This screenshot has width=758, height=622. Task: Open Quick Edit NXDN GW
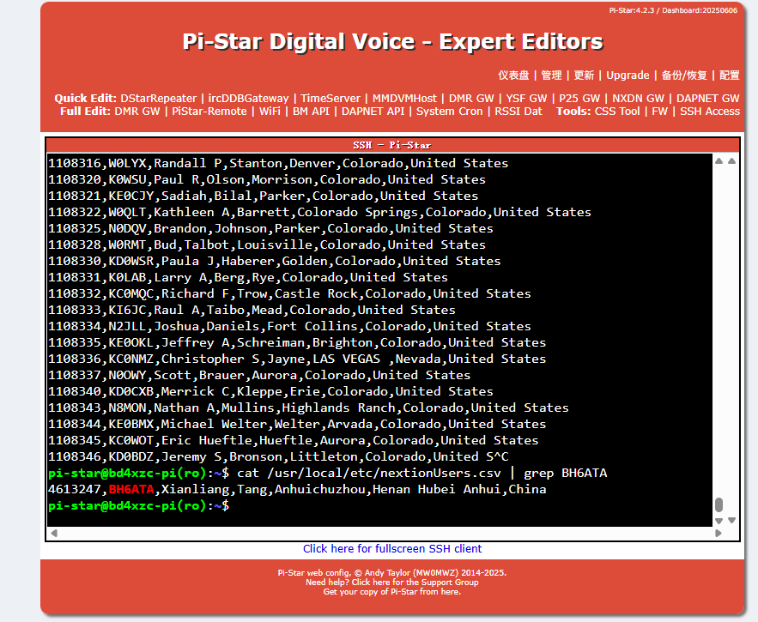[x=638, y=98]
